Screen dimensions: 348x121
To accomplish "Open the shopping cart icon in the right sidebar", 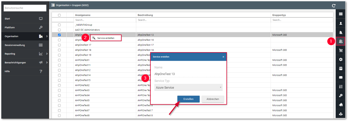I will click(x=341, y=50).
